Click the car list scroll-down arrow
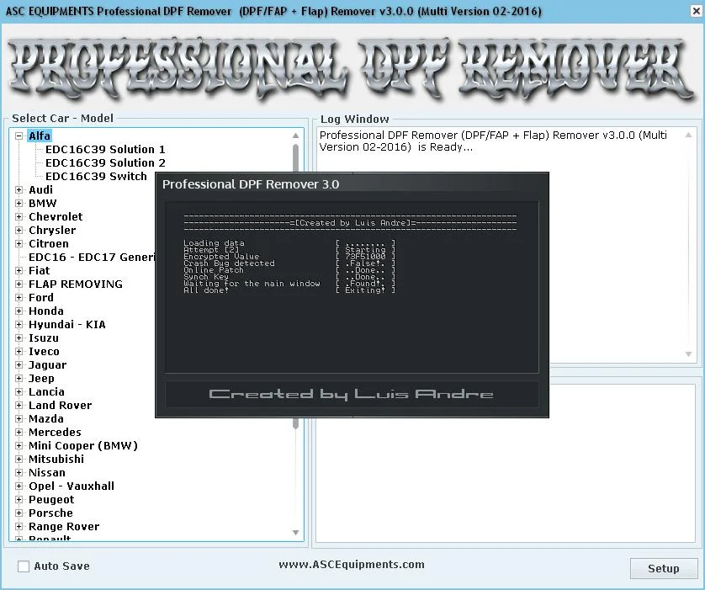 295,532
